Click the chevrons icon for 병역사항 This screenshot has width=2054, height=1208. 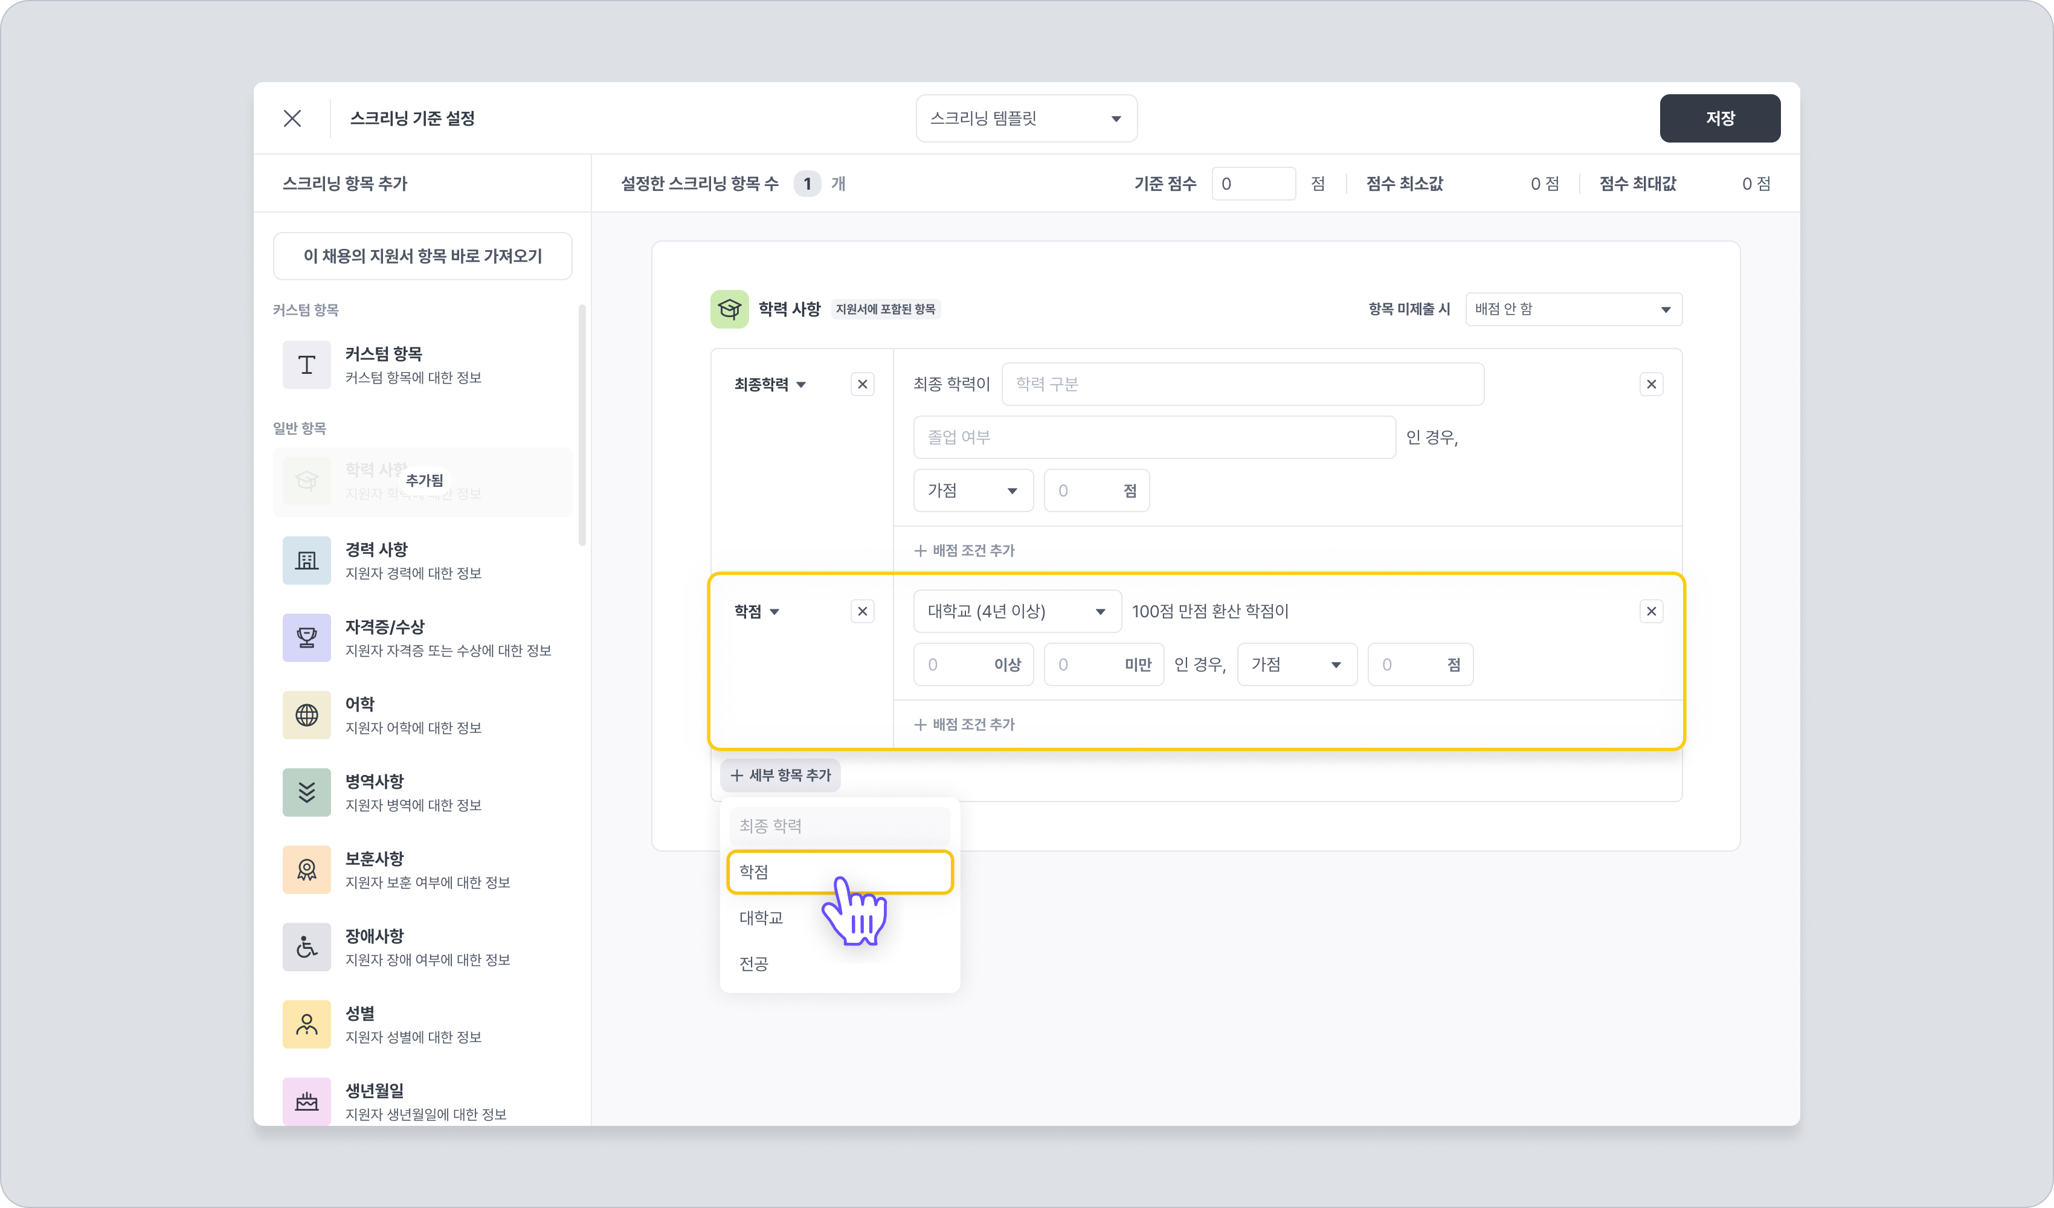(306, 792)
